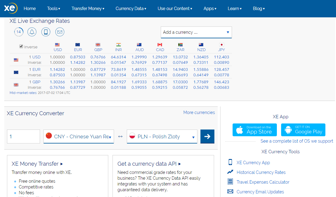Expand the PLN Polish Zloty target selector
Image resolution: width=336 pixels, height=197 pixels.
tap(162, 137)
